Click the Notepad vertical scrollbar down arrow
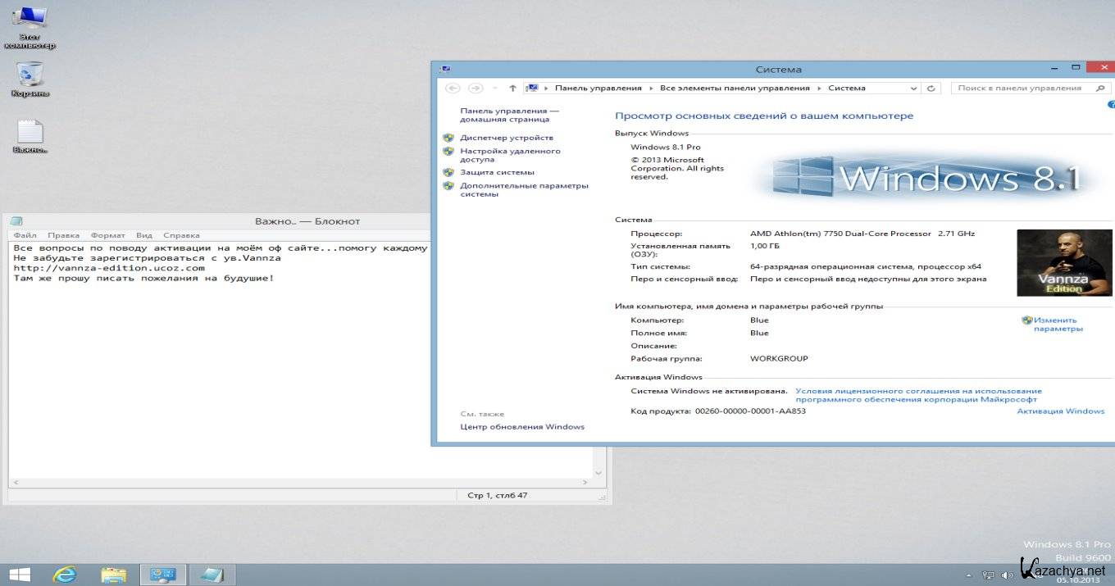Screen dimensions: 1115x586 [x=598, y=473]
